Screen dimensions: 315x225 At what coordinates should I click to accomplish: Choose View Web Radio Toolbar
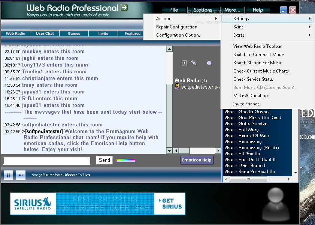pos(268,46)
